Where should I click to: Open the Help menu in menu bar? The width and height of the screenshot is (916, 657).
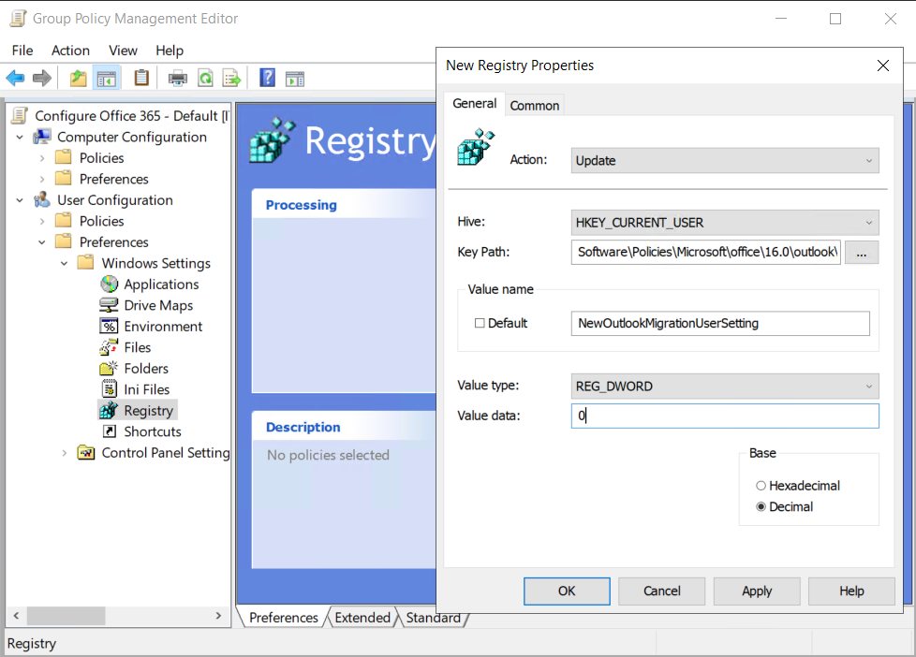pos(170,51)
